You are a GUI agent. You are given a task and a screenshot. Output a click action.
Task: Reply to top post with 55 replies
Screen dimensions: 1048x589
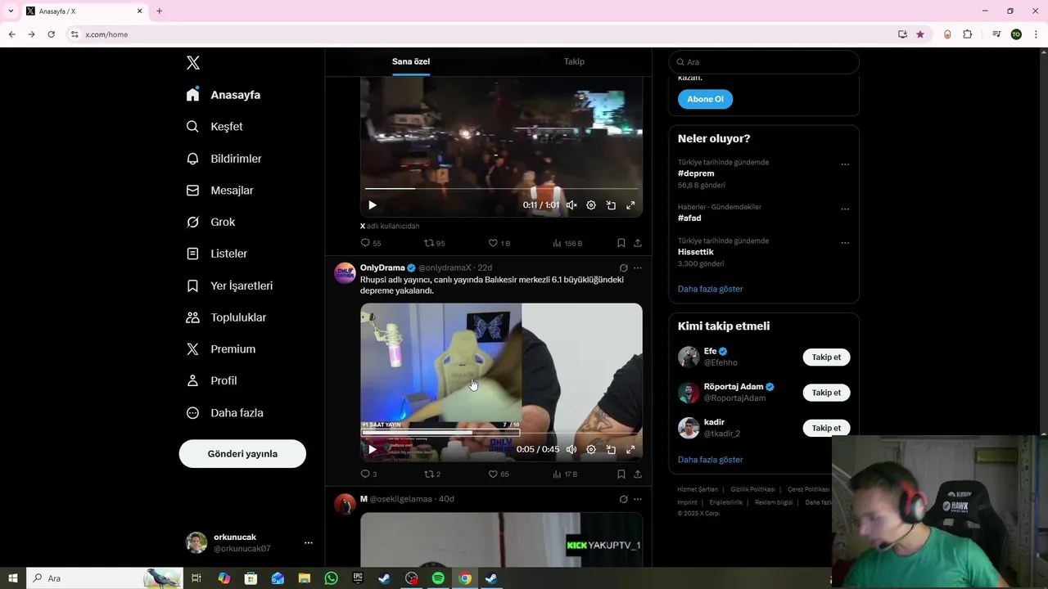pyautogui.click(x=370, y=243)
